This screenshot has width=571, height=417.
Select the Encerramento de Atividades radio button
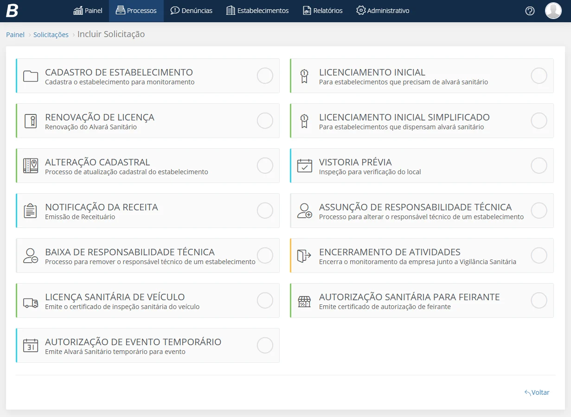pyautogui.click(x=539, y=255)
